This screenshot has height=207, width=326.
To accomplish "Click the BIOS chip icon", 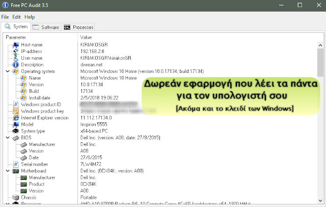I will coord(16,138).
